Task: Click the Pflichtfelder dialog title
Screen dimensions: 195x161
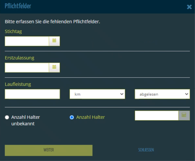Action: [x=18, y=6]
